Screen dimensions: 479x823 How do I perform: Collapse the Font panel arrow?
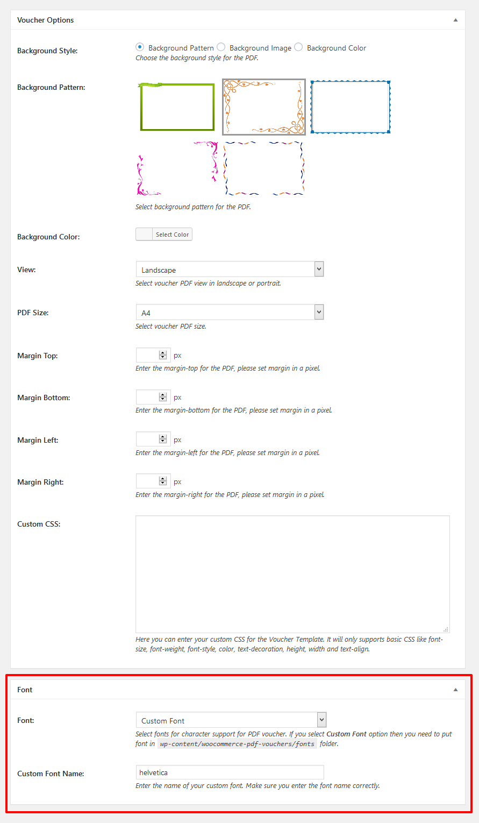coord(455,690)
